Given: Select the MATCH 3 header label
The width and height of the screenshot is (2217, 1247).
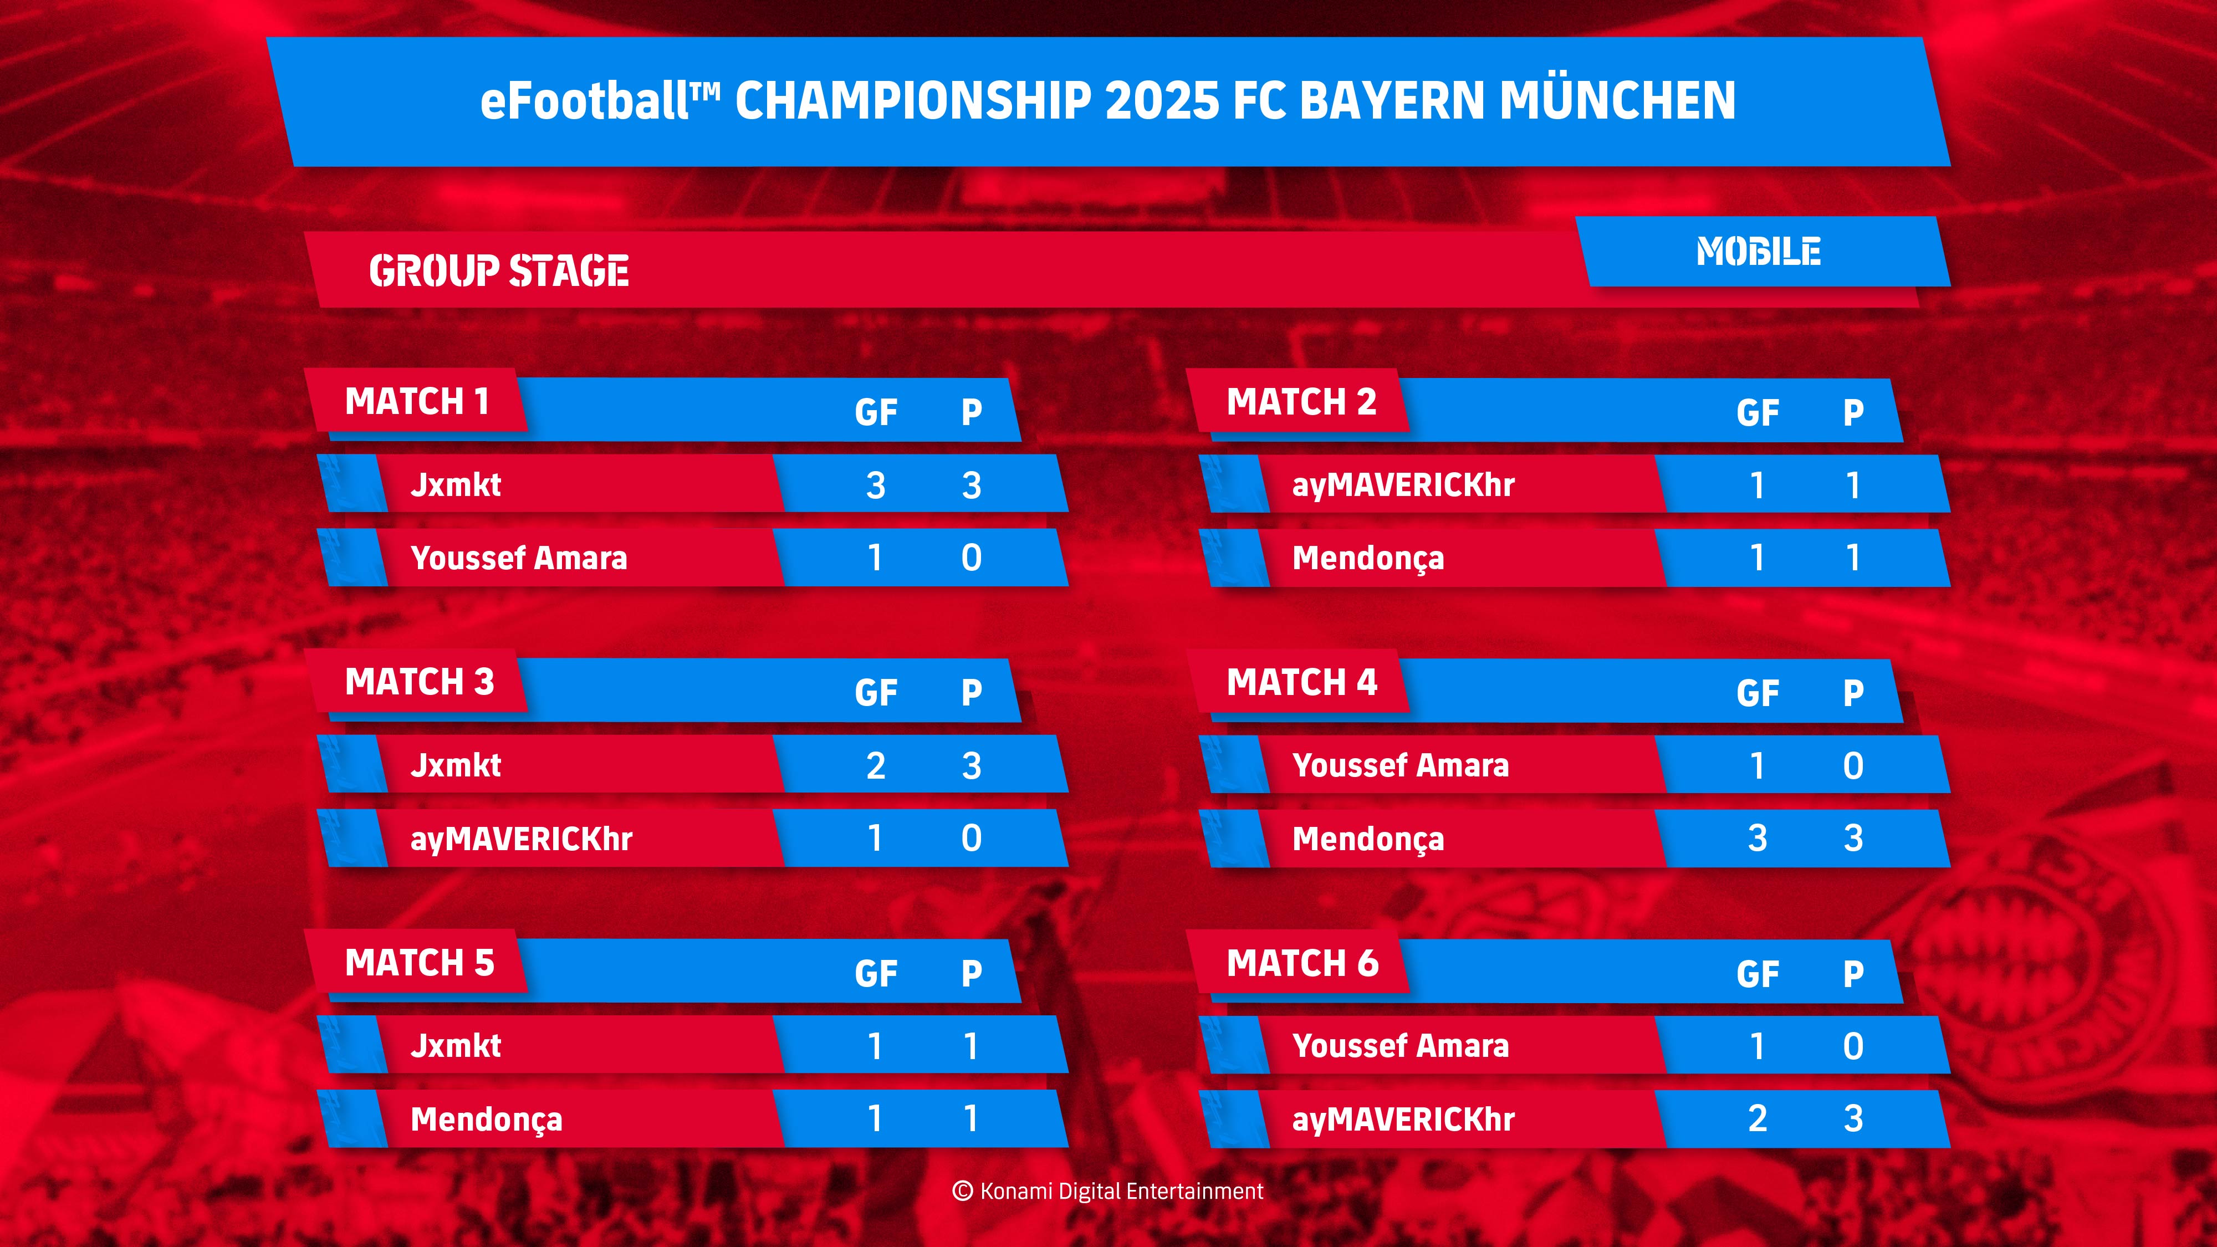Looking at the screenshot, I should (x=419, y=682).
